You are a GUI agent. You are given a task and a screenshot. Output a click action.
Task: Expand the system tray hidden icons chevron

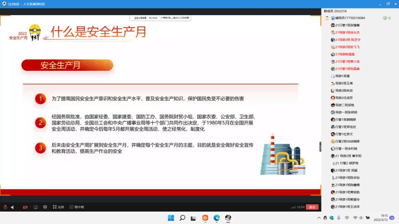click(319, 218)
